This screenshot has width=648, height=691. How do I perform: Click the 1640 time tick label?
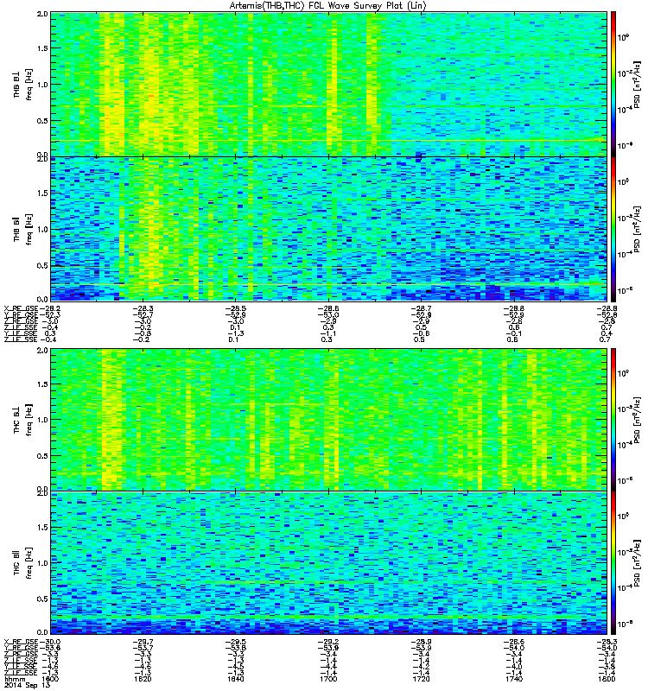coord(235,679)
